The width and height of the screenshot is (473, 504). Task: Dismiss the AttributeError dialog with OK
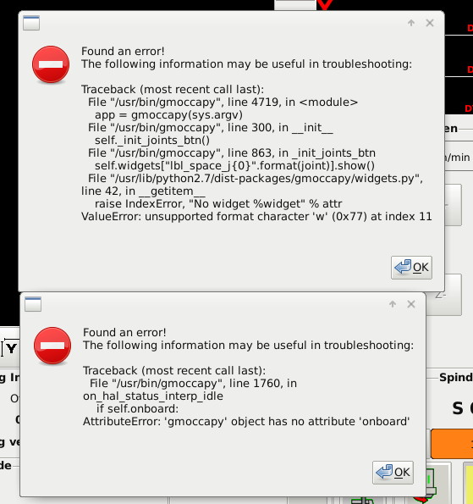pos(393,473)
